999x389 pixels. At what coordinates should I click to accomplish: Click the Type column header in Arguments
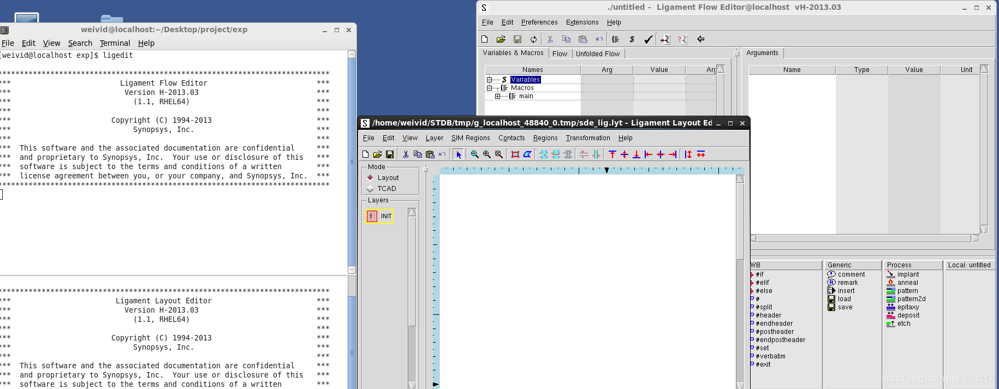[x=862, y=70]
